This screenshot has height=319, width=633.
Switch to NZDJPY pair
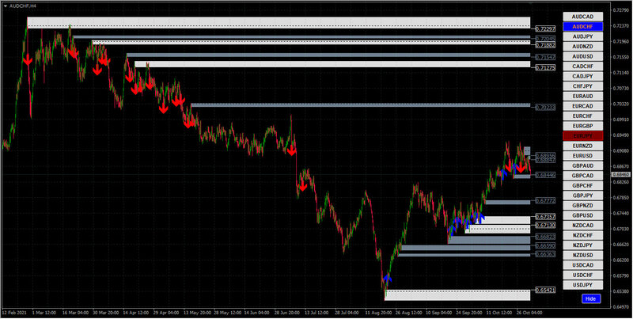click(x=583, y=245)
